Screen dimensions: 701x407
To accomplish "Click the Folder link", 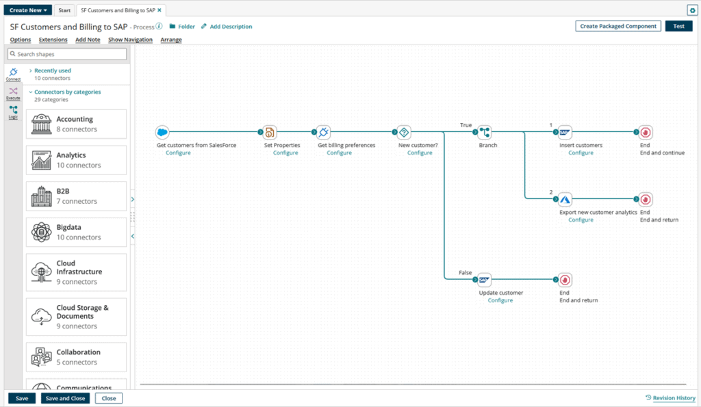I will (x=182, y=27).
